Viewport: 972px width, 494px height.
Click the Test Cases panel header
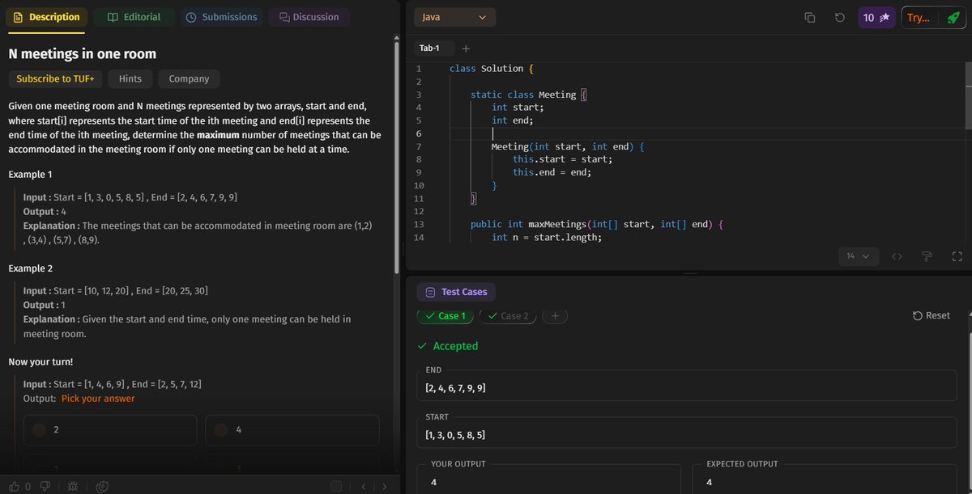point(456,292)
